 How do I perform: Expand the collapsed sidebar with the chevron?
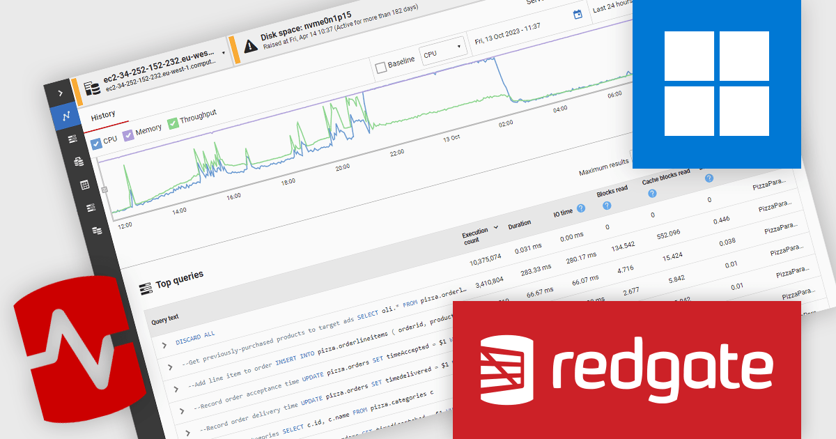(61, 93)
